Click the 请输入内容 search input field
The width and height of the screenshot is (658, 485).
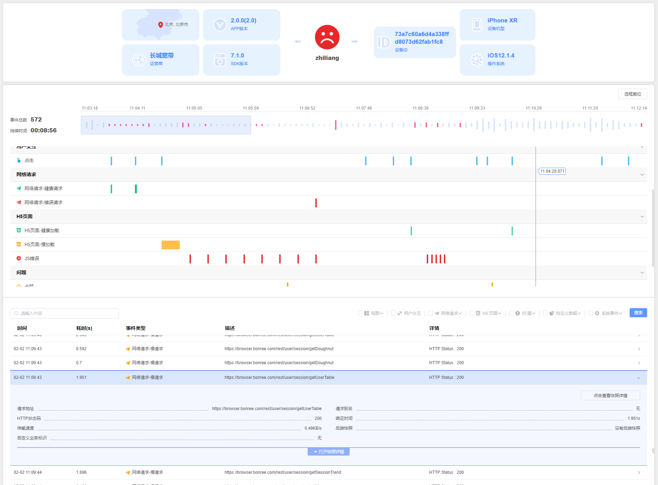pos(65,313)
